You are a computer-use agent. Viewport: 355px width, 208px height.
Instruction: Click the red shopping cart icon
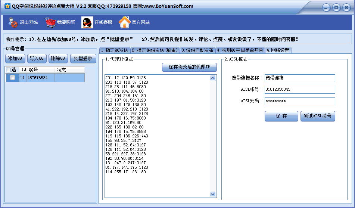pyautogui.click(x=50, y=22)
